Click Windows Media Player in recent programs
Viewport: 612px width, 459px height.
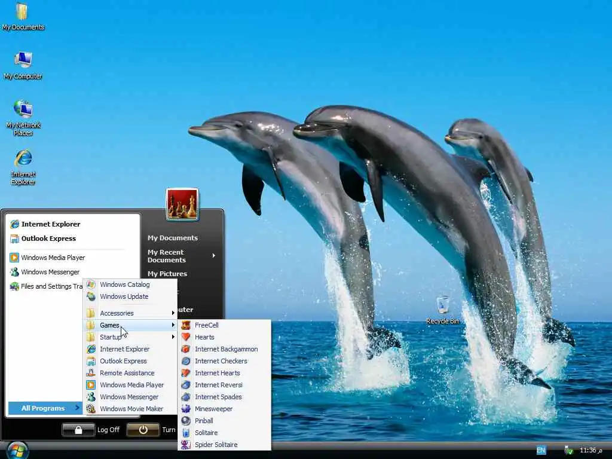pyautogui.click(x=74, y=258)
